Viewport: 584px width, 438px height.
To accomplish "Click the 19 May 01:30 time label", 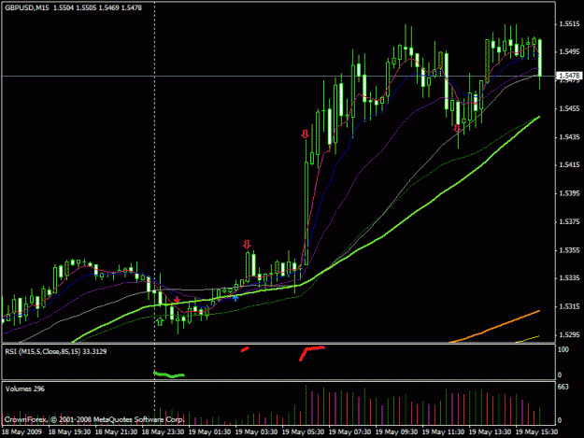I will tap(209, 432).
